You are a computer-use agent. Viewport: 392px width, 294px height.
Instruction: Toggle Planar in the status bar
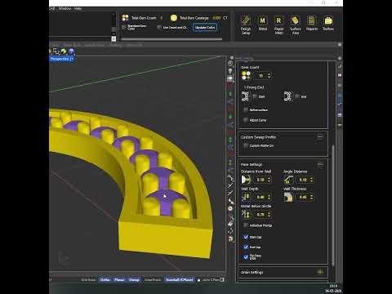point(119,279)
